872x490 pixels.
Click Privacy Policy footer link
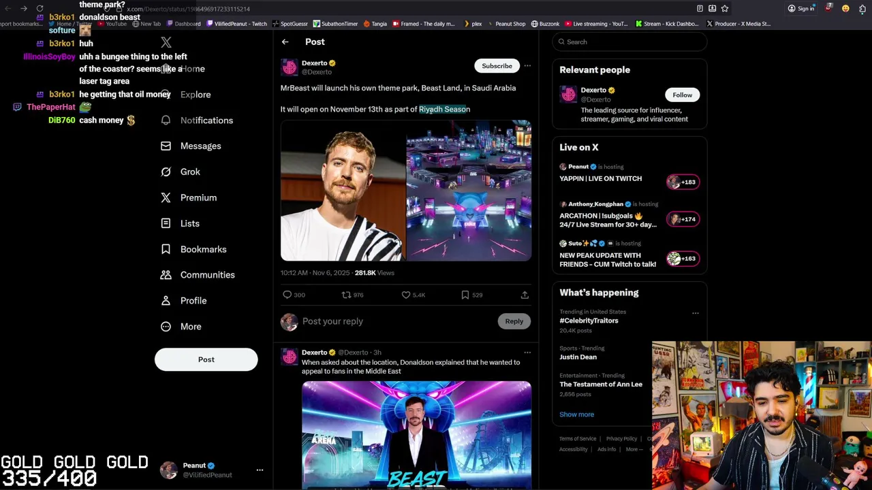tap(621, 439)
